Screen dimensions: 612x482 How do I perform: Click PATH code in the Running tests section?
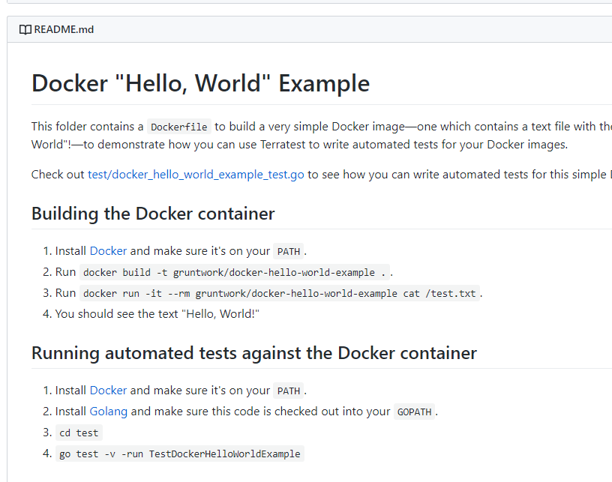tap(289, 391)
